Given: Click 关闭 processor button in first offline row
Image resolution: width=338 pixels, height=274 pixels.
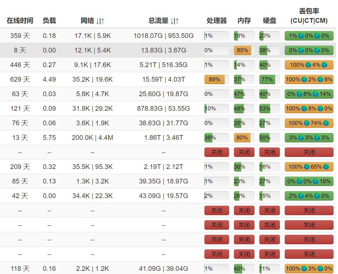Looking at the screenshot, I should pyautogui.click(x=216, y=152).
